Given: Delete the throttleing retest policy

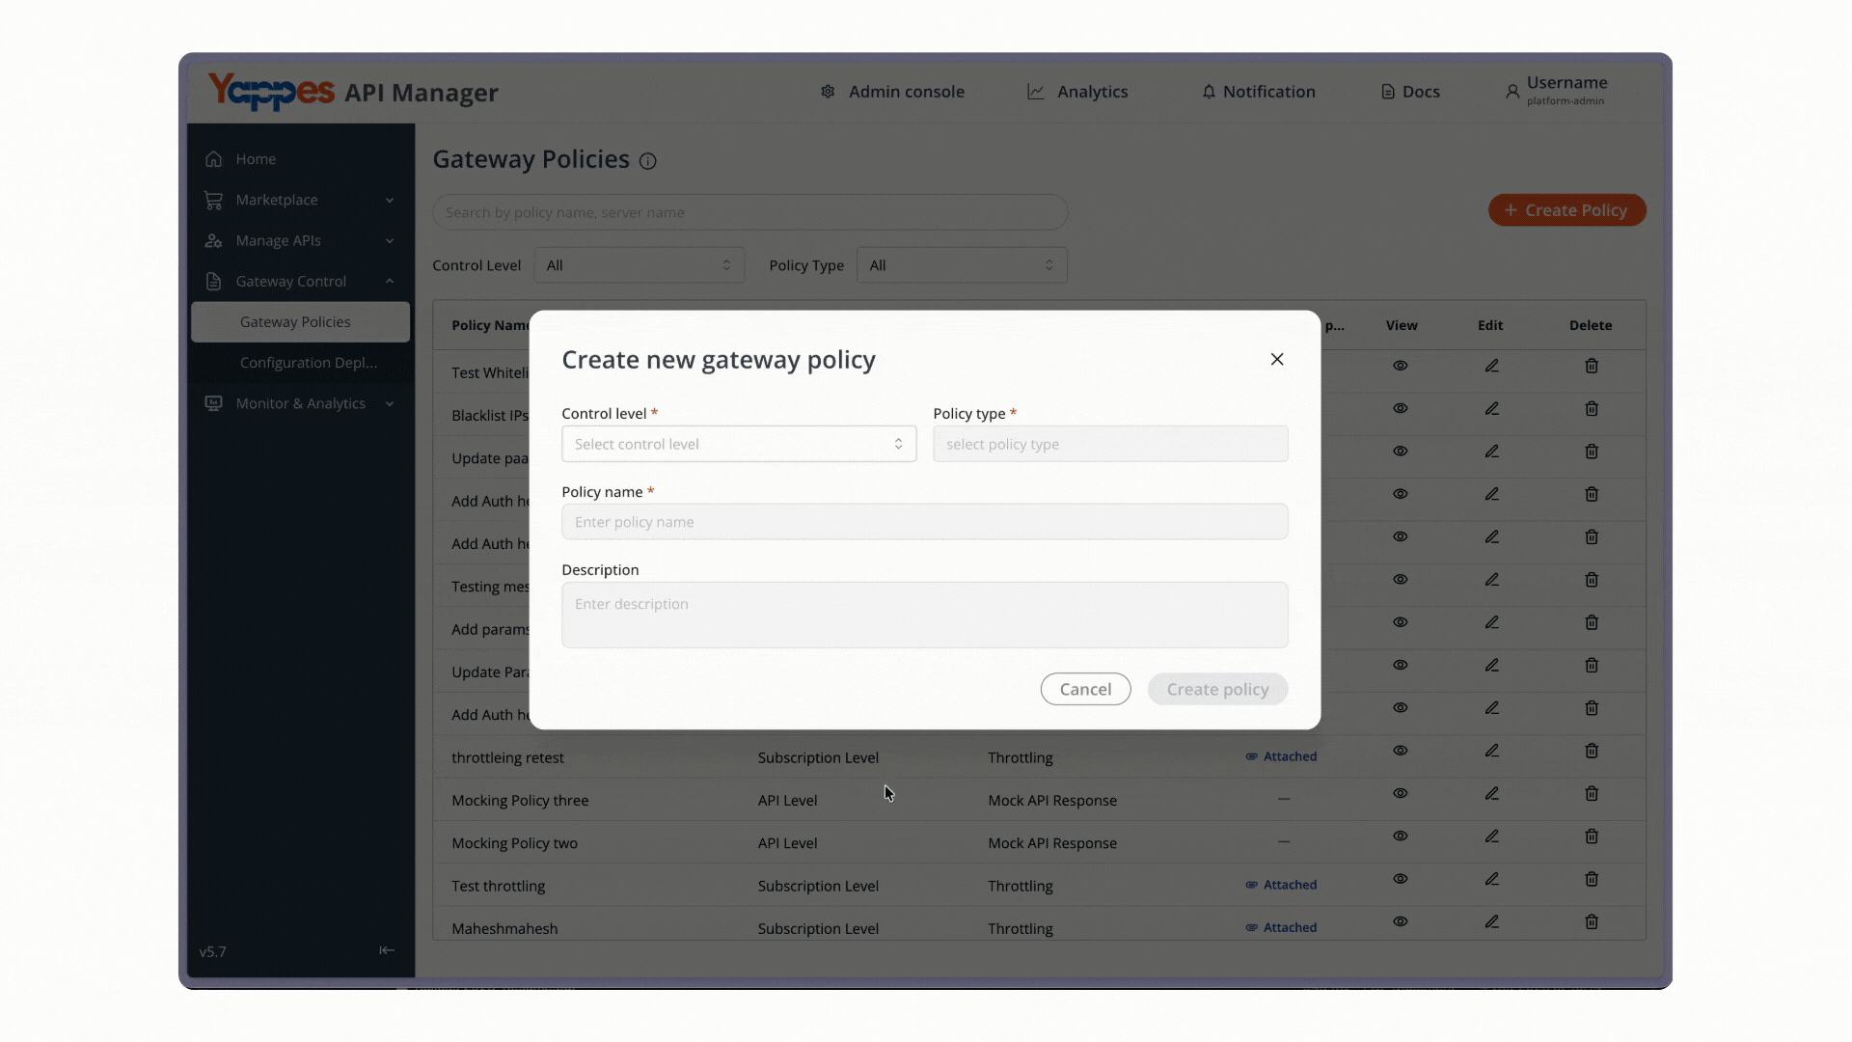Looking at the screenshot, I should 1592,751.
